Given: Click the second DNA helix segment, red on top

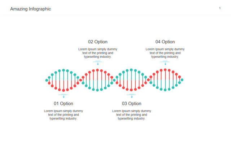Looking at the screenshot, I should [x=97, y=80].
